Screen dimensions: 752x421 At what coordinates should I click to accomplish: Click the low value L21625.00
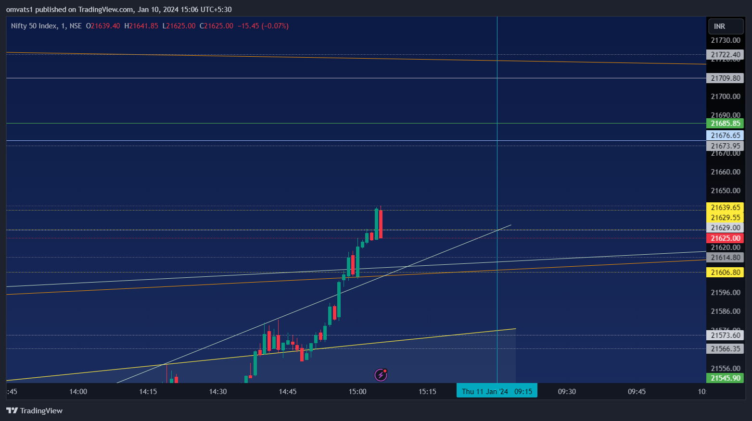pos(179,26)
